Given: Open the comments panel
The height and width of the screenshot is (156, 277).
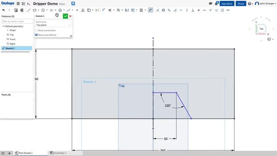Looking at the screenshot, I should pyautogui.click(x=210, y=3).
